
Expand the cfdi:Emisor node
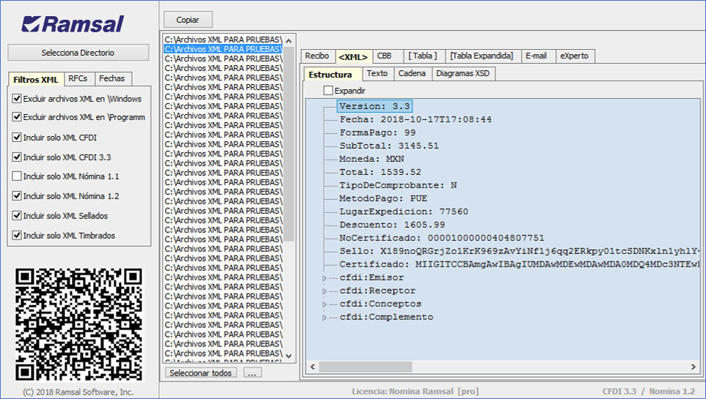[x=324, y=278]
